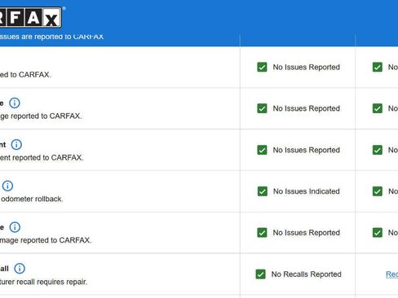Click header text 'ssues are reported to CARFAX'
Image resolution: width=398 pixels, height=298 pixels.
51,37
